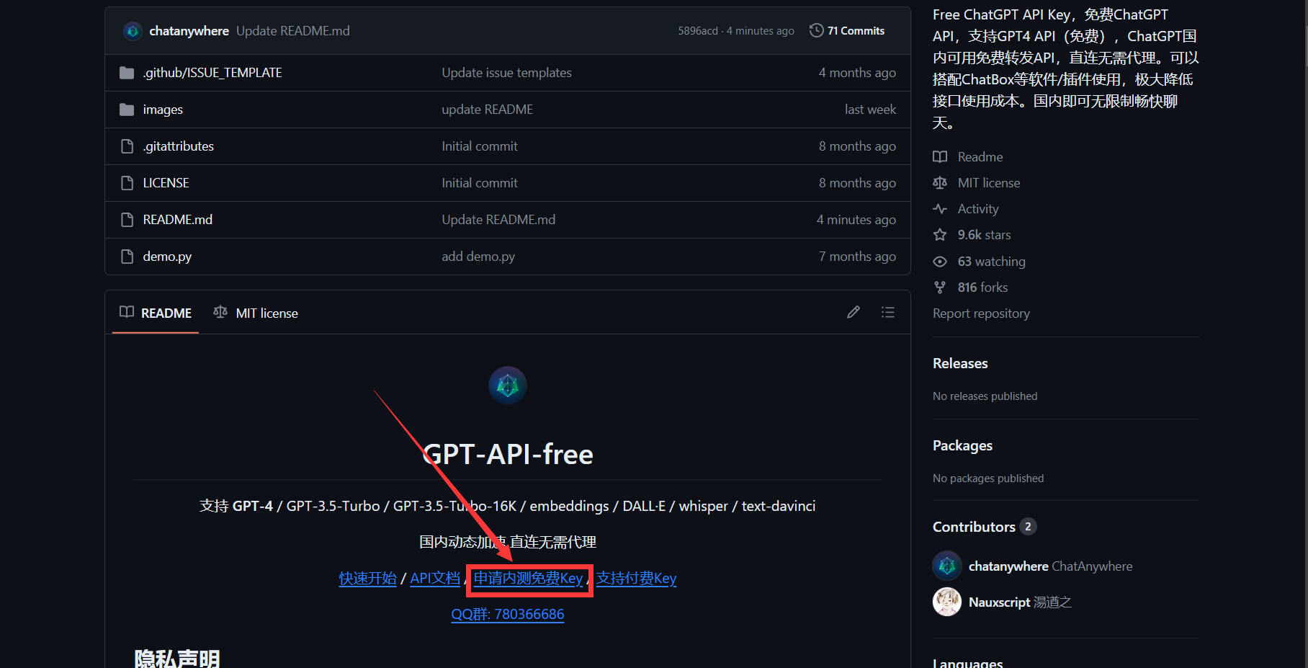Open the 9.6k stars link
This screenshot has height=668, width=1308.
984,235
